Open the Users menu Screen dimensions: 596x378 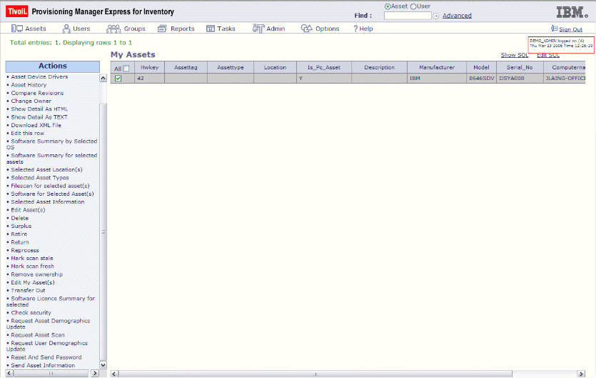pyautogui.click(x=81, y=29)
